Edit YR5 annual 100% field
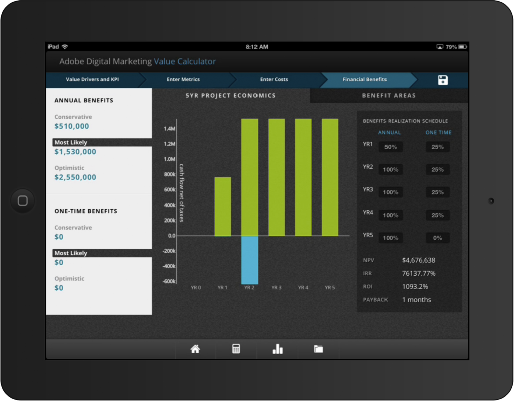Viewport: 514px width, 401px height. 391,238
